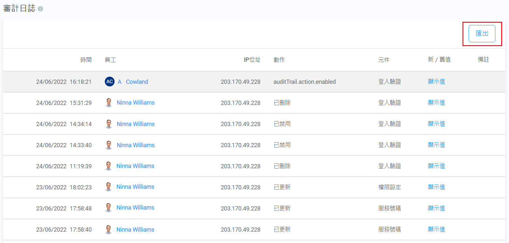This screenshot has height=243, width=509.
Task: Open the A Cowland employee link
Action: (133, 82)
